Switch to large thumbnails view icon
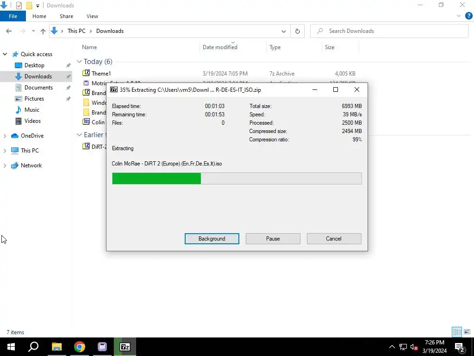474x356 pixels. pyautogui.click(x=467, y=332)
